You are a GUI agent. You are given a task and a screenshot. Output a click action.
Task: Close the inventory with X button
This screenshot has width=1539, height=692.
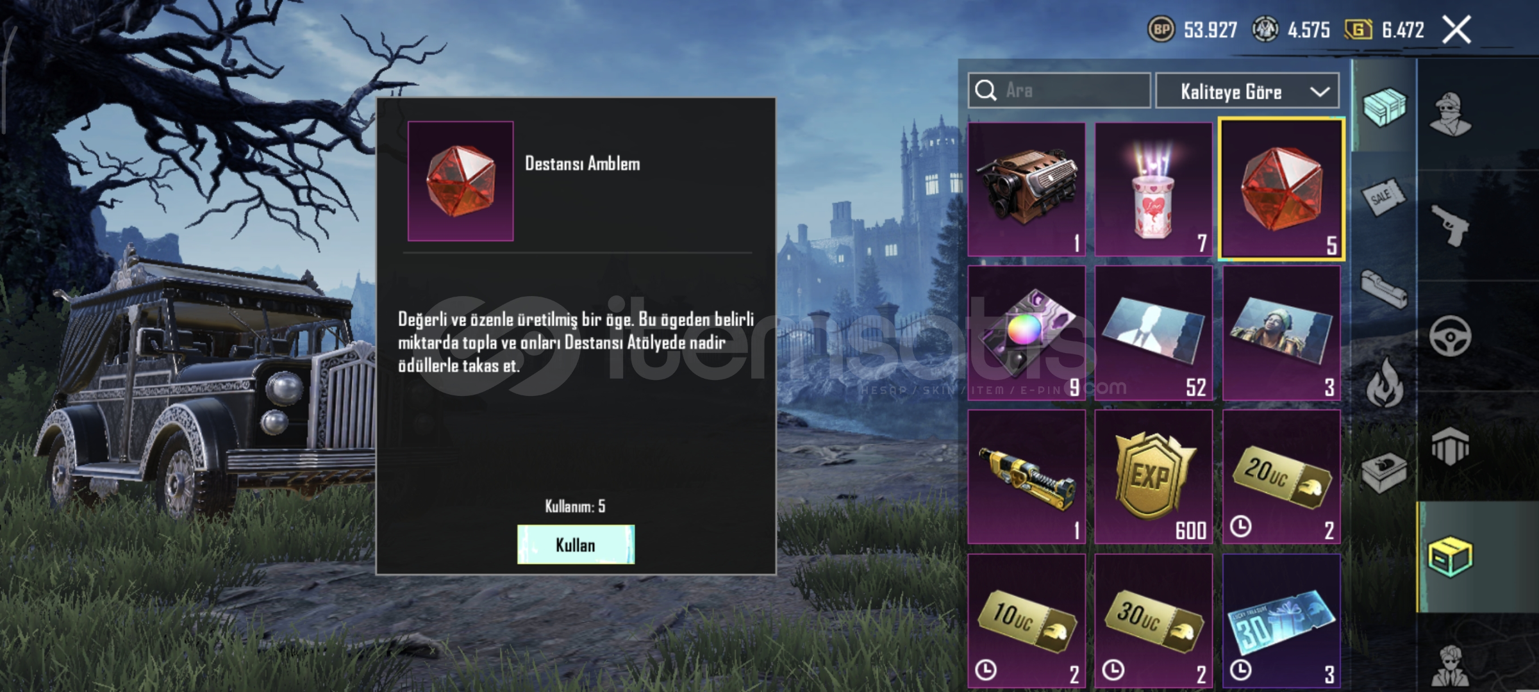1456,29
